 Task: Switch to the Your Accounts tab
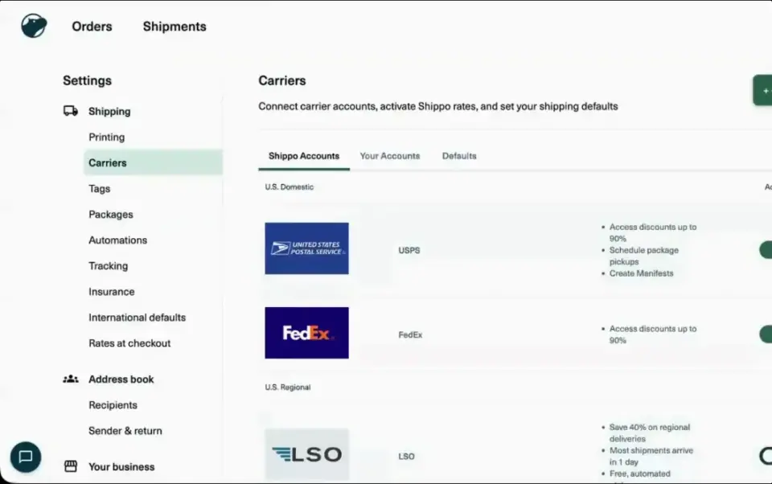389,156
